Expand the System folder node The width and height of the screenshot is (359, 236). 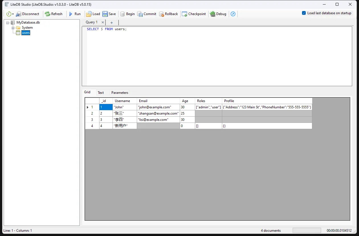coord(13,28)
